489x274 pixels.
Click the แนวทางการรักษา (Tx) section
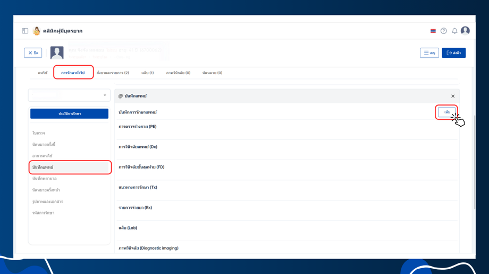138,187
